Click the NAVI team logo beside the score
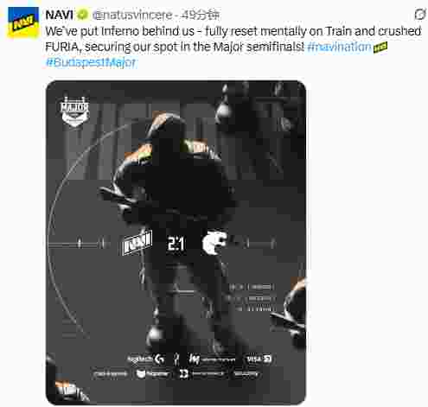The width and height of the screenshot is (428, 407). [137, 243]
